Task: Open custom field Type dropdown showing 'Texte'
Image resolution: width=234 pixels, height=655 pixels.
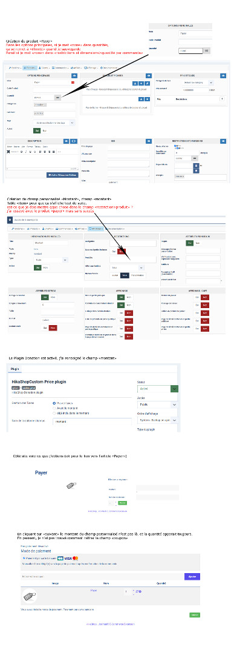Action: 51,260
